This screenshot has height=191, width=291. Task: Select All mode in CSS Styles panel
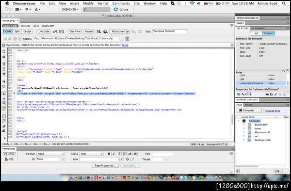(x=256, y=33)
